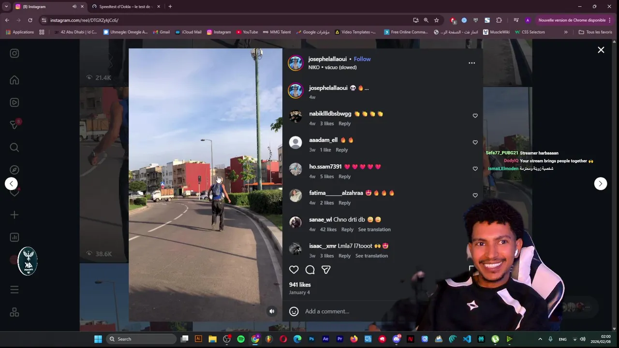The width and height of the screenshot is (619, 348).
Task: Like nabiklldbsbwgg's comment
Action: pos(475,116)
